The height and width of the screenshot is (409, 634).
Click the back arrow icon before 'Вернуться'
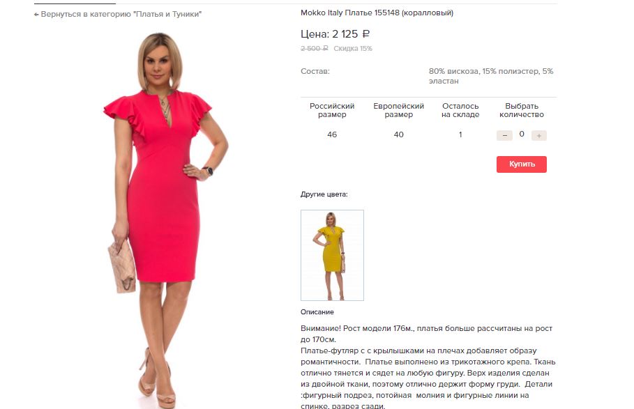point(36,15)
